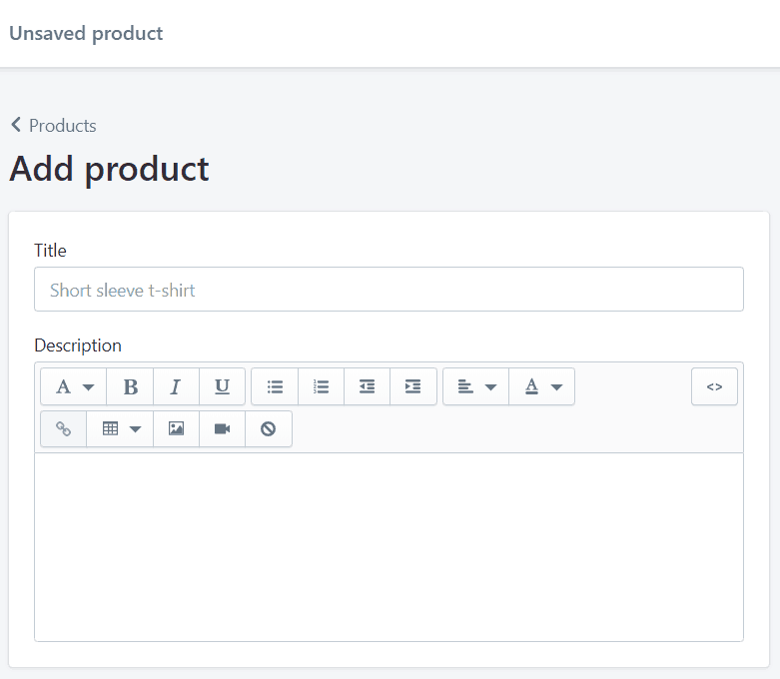Show HTML view of description
780x679 pixels.
pos(714,387)
